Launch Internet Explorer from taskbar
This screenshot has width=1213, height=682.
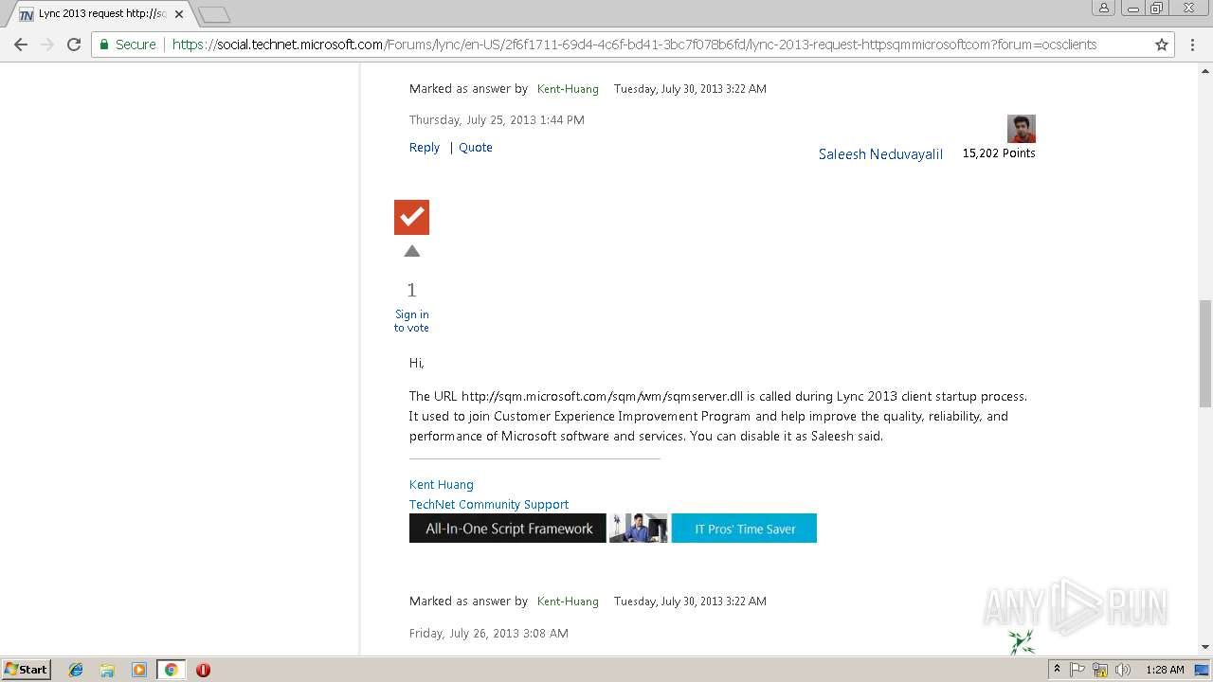pos(76,670)
